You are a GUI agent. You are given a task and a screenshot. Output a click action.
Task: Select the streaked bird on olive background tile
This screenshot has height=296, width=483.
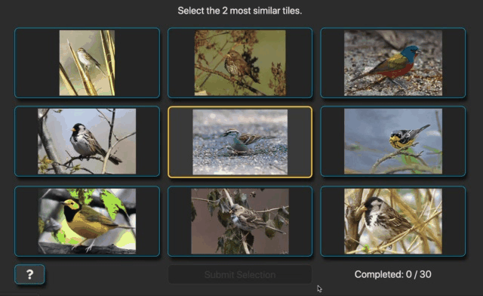240,63
